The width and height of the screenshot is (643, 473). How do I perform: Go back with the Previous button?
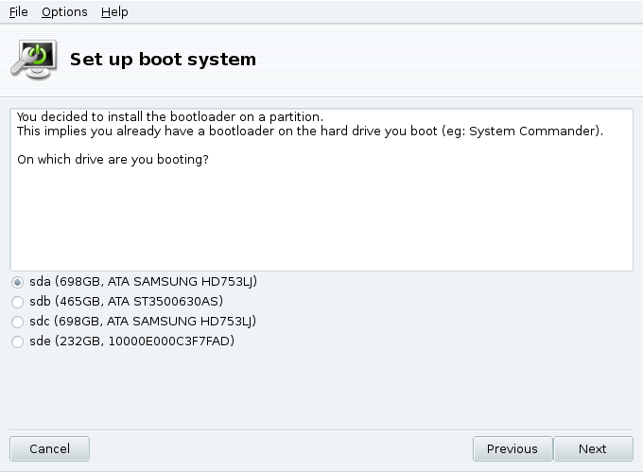coord(513,448)
